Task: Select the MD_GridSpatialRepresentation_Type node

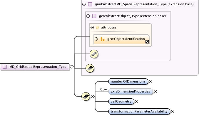Action: click(34, 67)
